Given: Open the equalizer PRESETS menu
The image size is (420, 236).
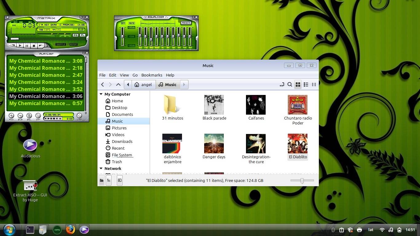Looking at the screenshot, I should [186, 23].
